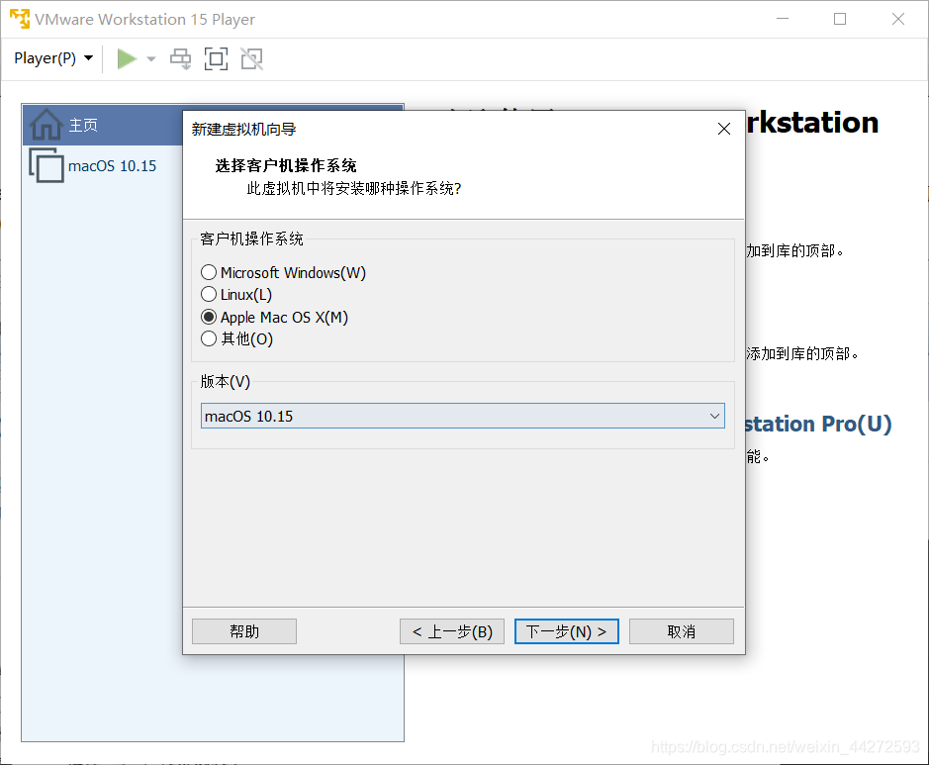Click the macOS 10.15 virtual machine icon
929x765 pixels.
(46, 165)
